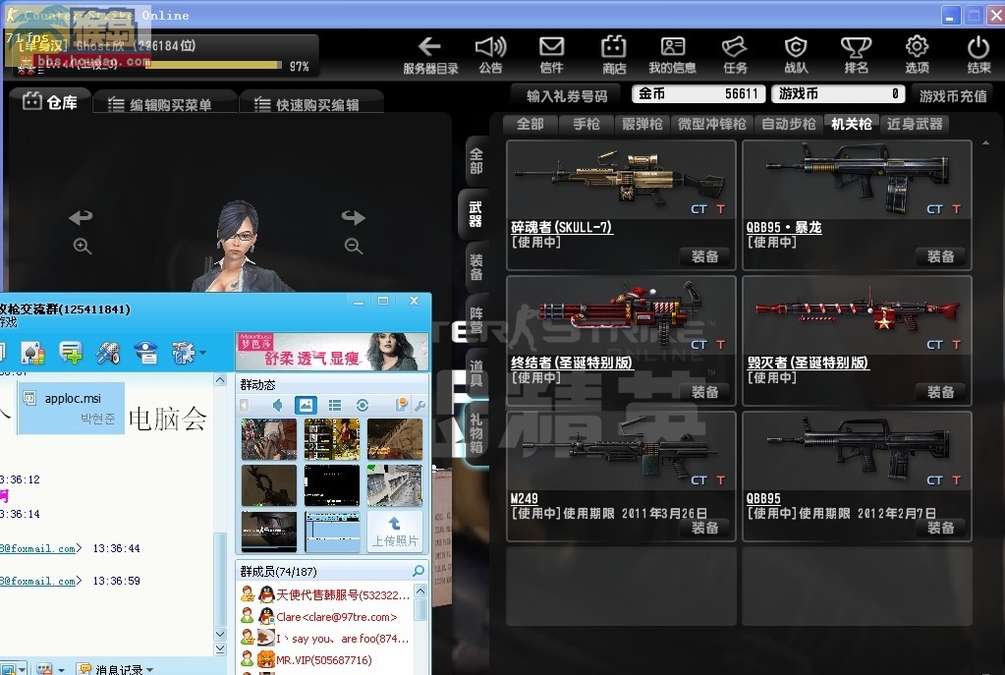
Task: Open the apploc.msi file attachment
Action: click(72, 408)
